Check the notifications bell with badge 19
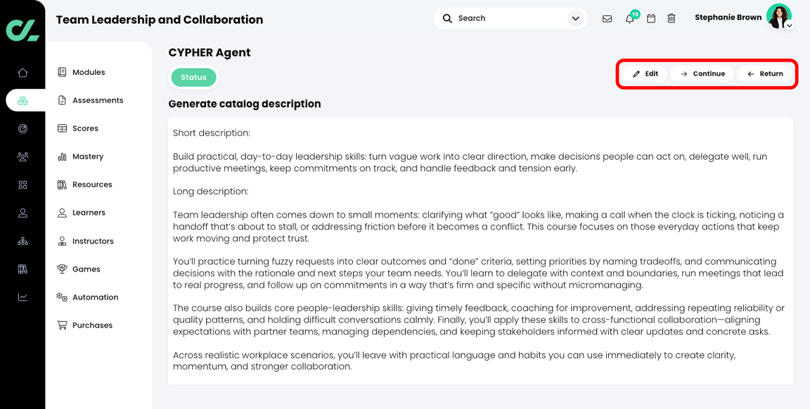Image resolution: width=810 pixels, height=409 pixels. tap(631, 18)
